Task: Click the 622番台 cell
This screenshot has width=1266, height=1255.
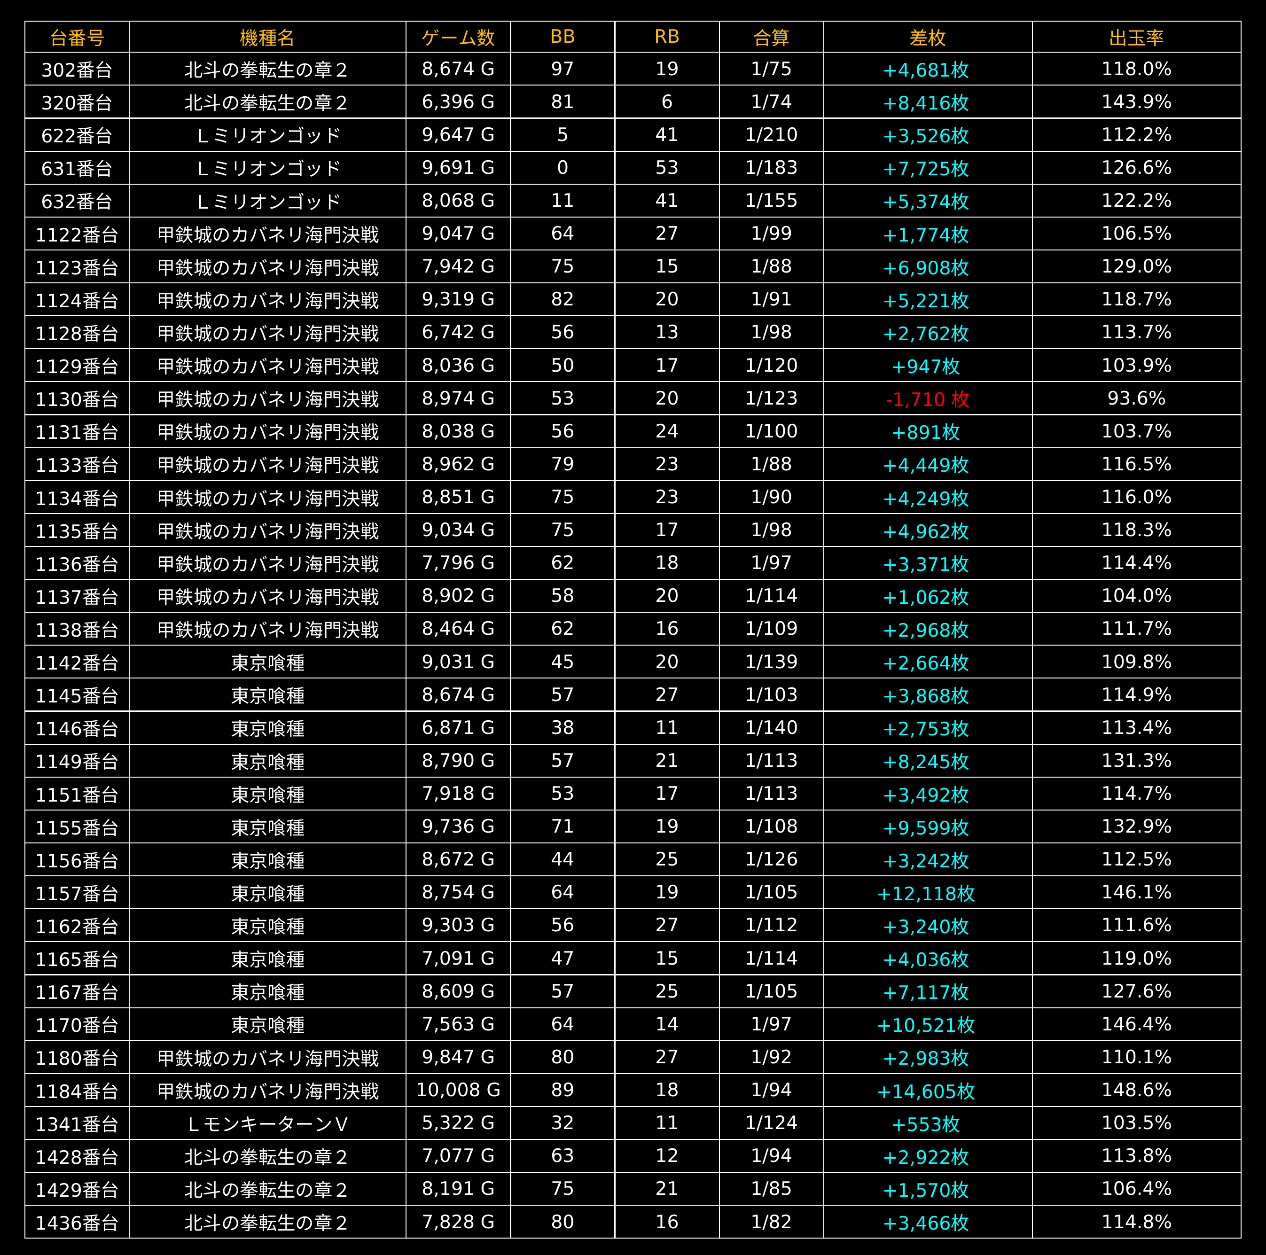Action: [77, 135]
